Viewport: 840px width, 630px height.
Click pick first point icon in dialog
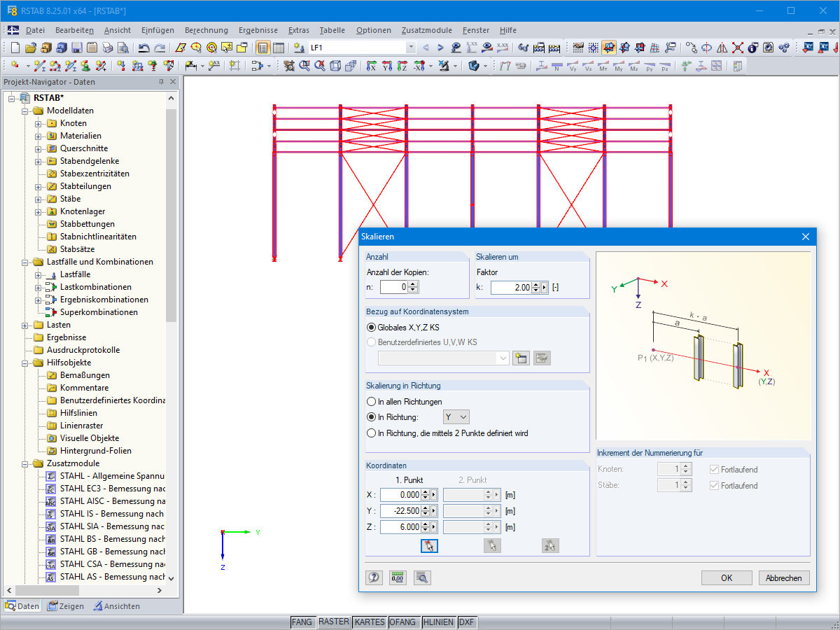point(429,546)
